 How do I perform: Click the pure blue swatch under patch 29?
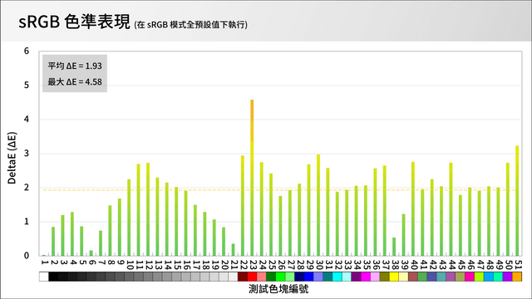tap(308, 277)
